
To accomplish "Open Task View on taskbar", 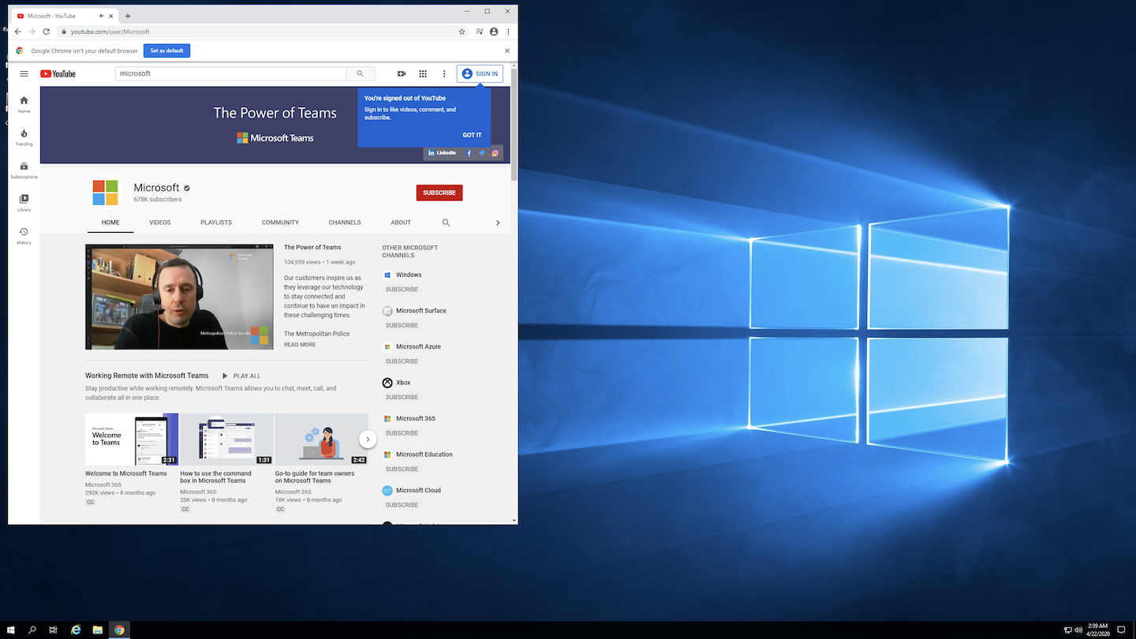I will pyautogui.click(x=54, y=630).
